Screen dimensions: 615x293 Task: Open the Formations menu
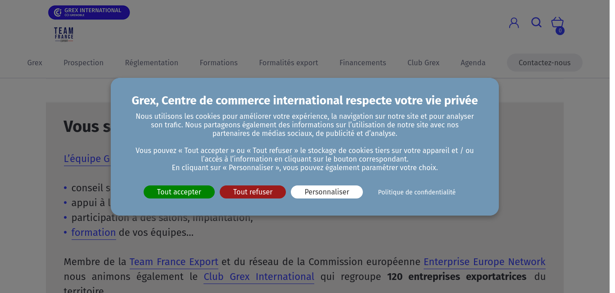[219, 63]
